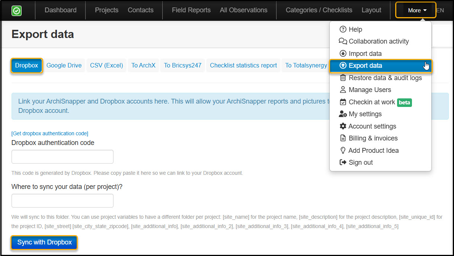
Task: Choose Add Product Idea menu entry
Action: (380, 151)
